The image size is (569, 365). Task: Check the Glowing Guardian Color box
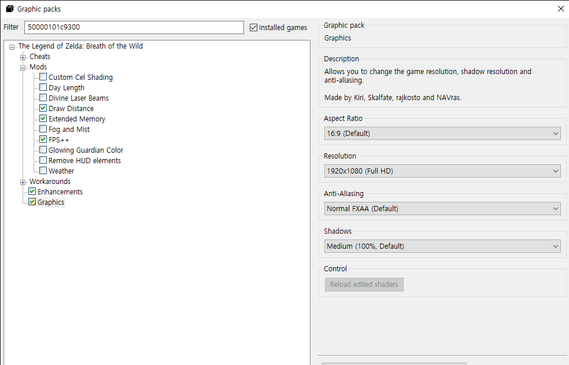pos(43,150)
